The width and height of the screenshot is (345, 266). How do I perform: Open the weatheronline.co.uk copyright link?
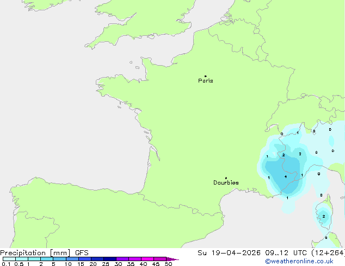coord(299,261)
